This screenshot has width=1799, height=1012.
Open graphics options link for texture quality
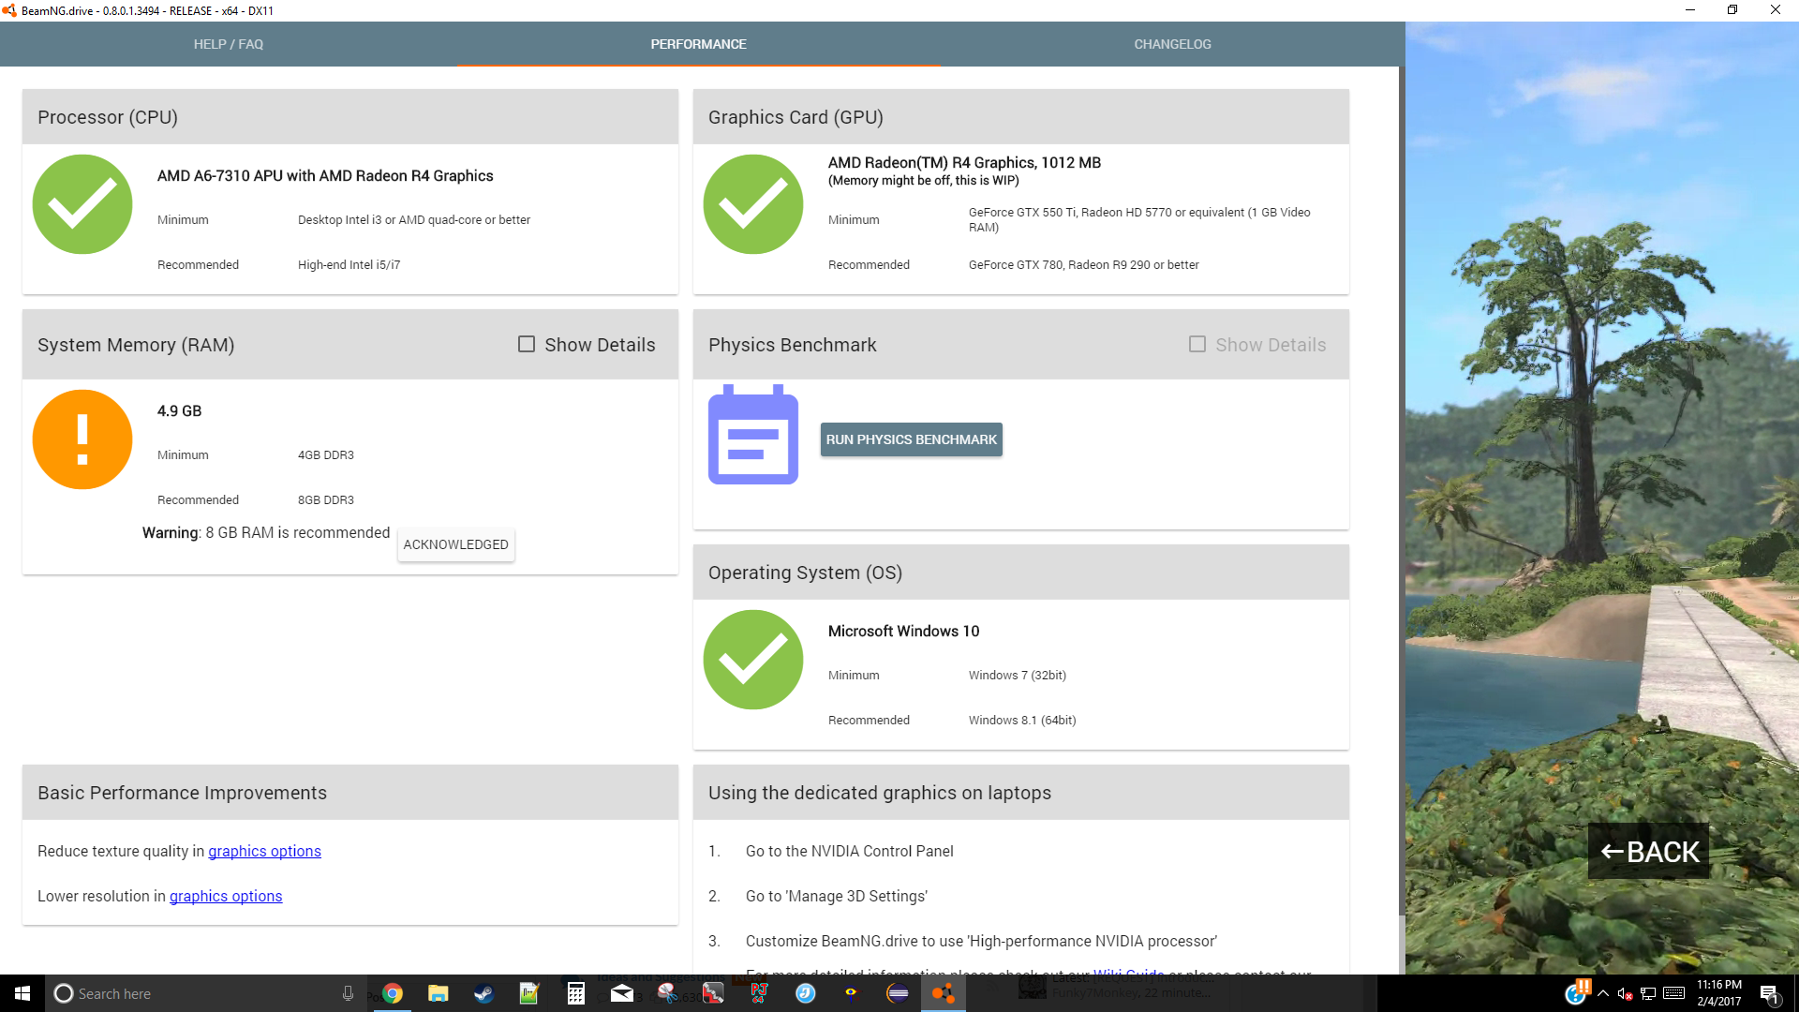coord(264,851)
